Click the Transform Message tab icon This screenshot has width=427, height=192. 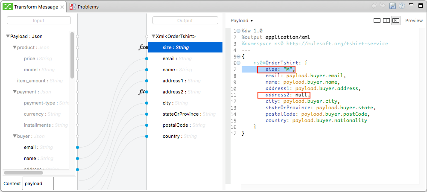(x=8, y=7)
